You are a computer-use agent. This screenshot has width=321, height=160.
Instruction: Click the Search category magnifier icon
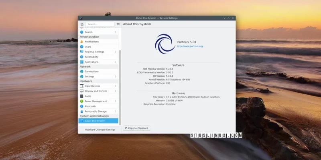point(82,32)
